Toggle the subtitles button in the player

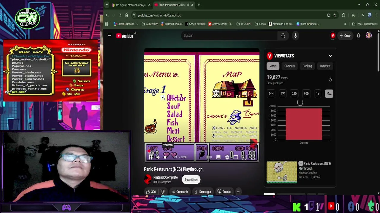point(218,157)
